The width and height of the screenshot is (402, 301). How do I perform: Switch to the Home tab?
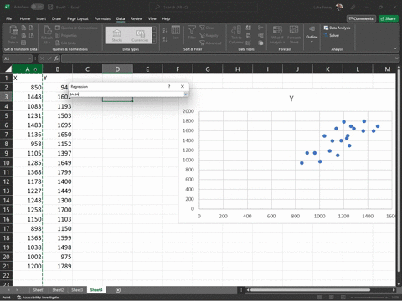(25, 18)
